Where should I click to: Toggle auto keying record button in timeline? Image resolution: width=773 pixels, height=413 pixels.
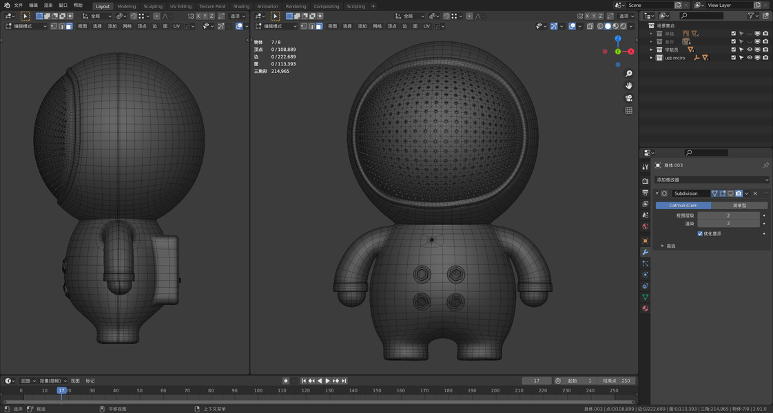(x=285, y=381)
